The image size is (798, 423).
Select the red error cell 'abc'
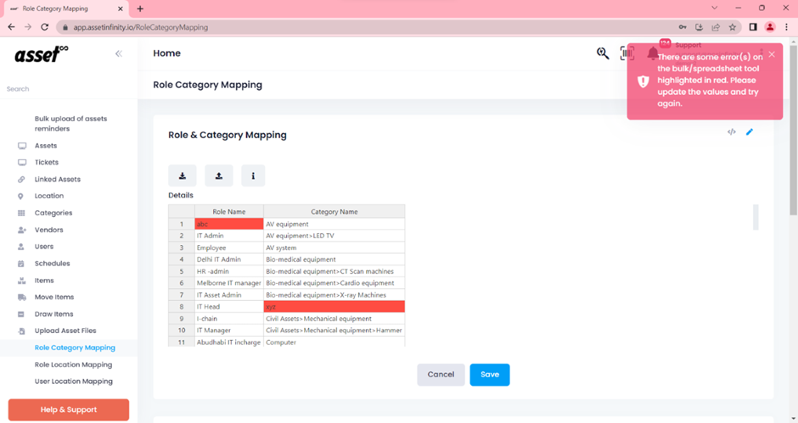228,224
